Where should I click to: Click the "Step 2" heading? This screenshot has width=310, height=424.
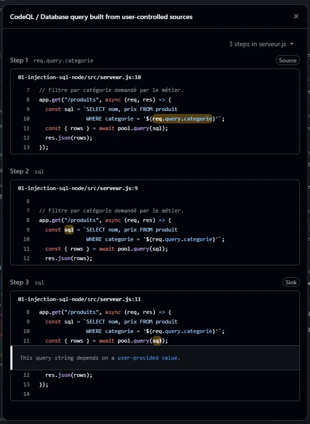tap(19, 171)
